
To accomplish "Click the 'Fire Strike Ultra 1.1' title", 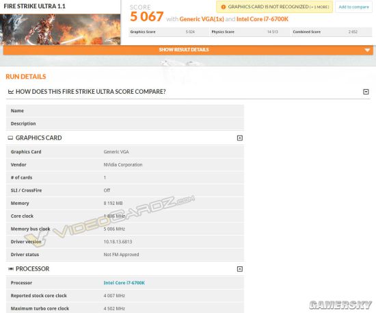I will 35,6.
